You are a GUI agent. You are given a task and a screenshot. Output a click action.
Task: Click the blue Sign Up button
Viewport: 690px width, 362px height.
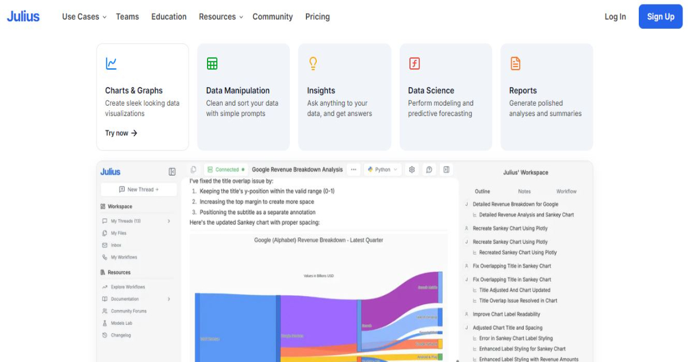(661, 17)
